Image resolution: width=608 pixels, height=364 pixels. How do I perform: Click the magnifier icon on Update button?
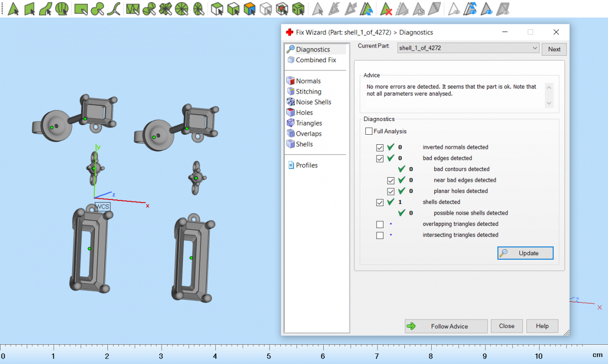click(x=504, y=253)
